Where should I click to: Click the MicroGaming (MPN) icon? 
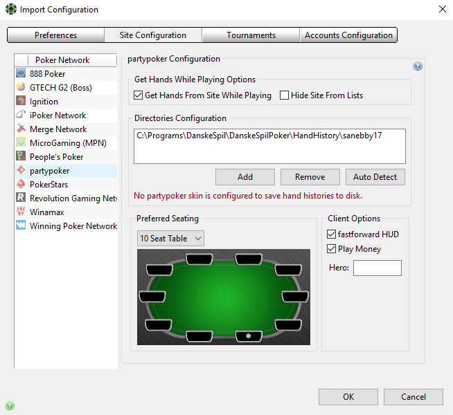click(21, 142)
